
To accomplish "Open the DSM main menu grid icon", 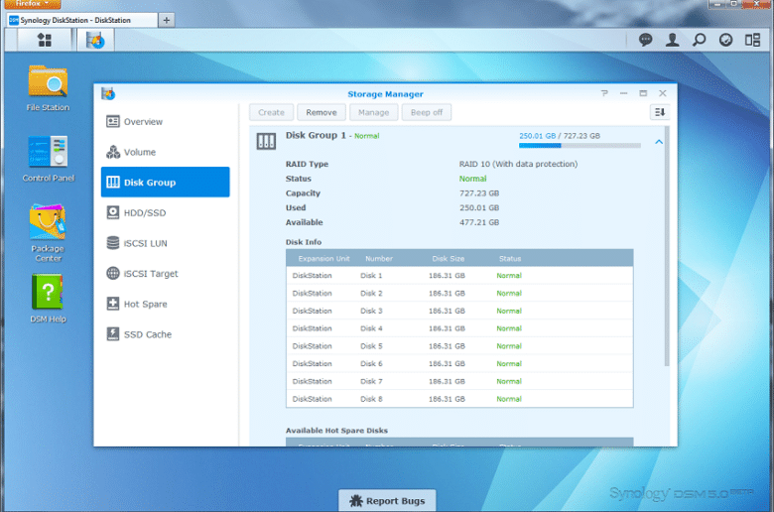I will [45, 40].
